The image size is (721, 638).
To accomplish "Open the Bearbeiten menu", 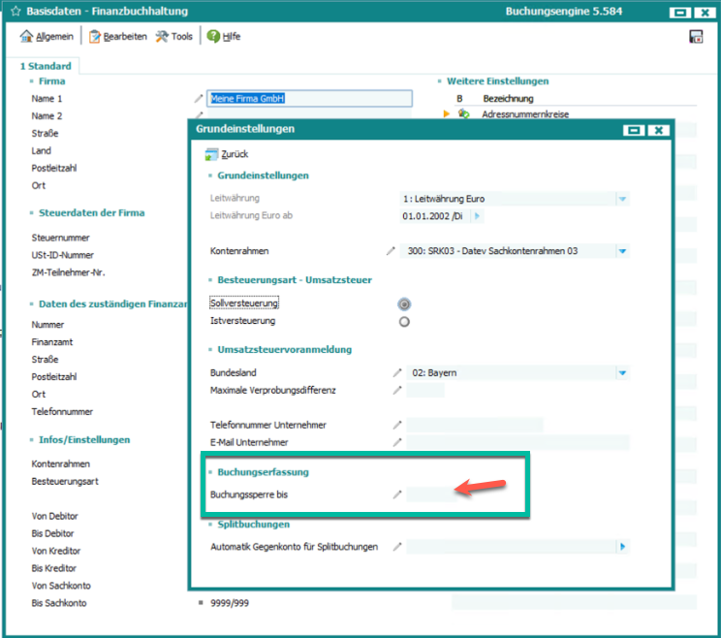I will [118, 37].
